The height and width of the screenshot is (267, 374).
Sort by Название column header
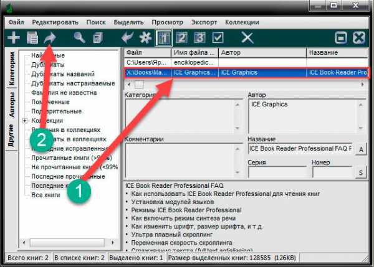click(337, 53)
